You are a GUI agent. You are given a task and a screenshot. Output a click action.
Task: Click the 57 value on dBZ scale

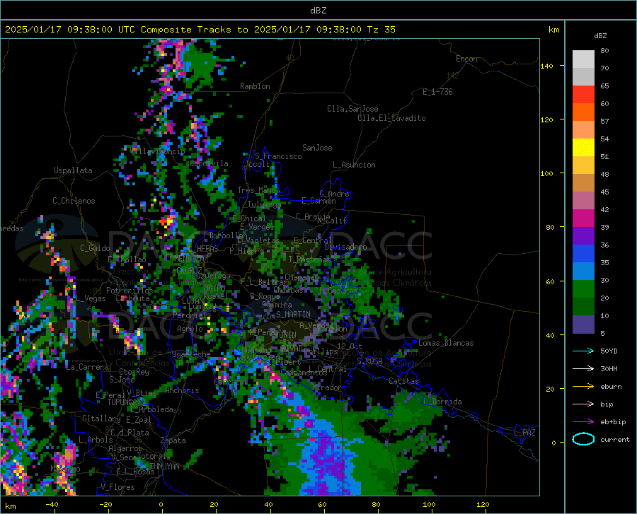click(x=604, y=122)
